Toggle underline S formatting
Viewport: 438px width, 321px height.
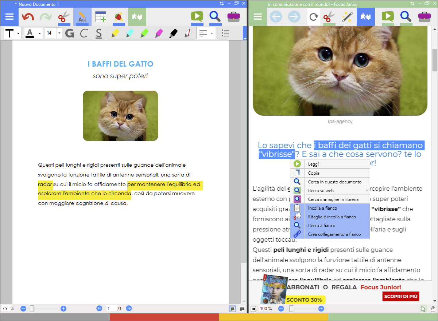click(x=99, y=33)
